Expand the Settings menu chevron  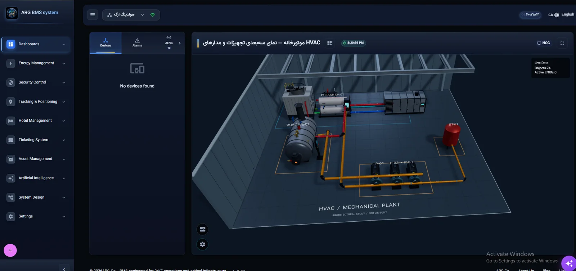click(64, 217)
